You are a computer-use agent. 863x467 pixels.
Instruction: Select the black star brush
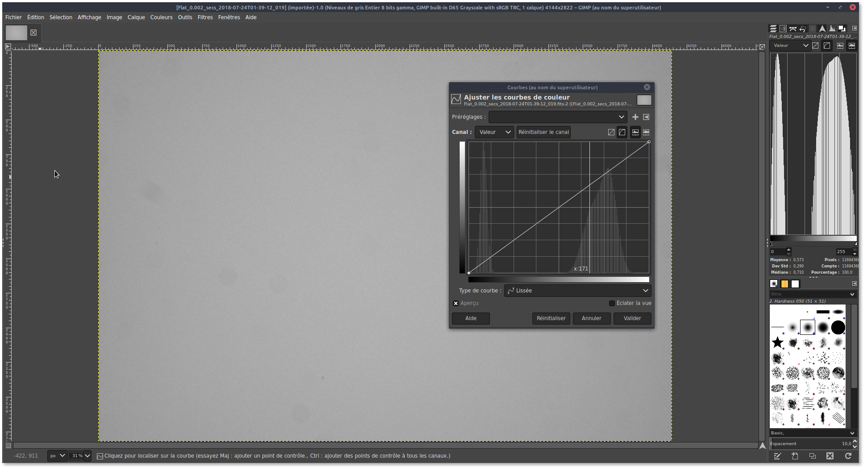[x=778, y=342]
